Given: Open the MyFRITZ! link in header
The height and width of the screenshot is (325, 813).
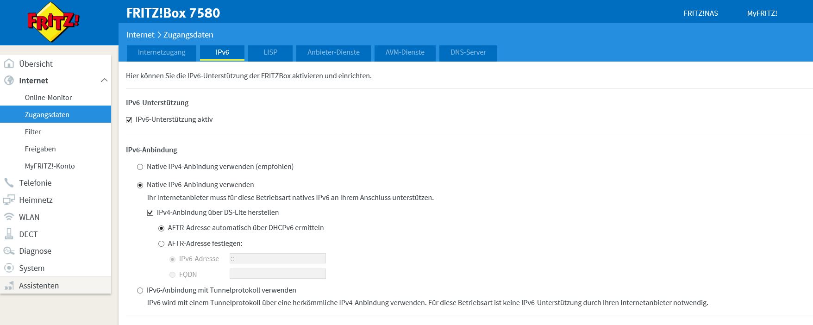Looking at the screenshot, I should click(762, 13).
